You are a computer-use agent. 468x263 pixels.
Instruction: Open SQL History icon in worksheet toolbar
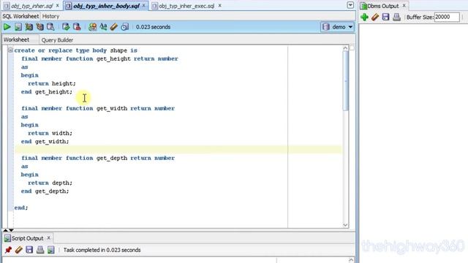[125, 27]
